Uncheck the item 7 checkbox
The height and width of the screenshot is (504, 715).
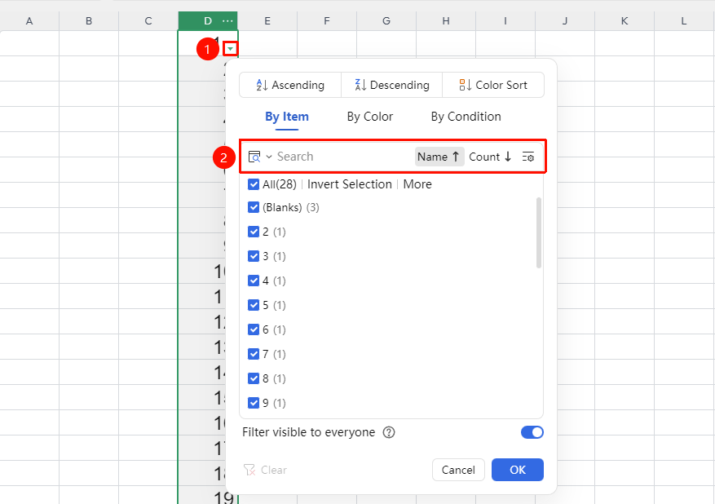(254, 354)
